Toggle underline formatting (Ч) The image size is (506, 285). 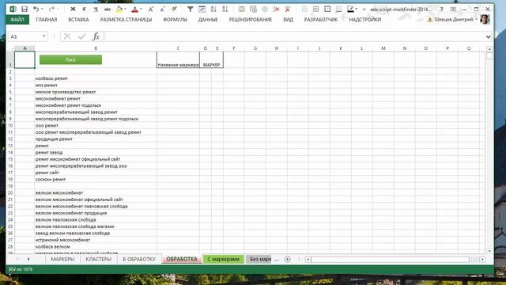(x=96, y=9)
